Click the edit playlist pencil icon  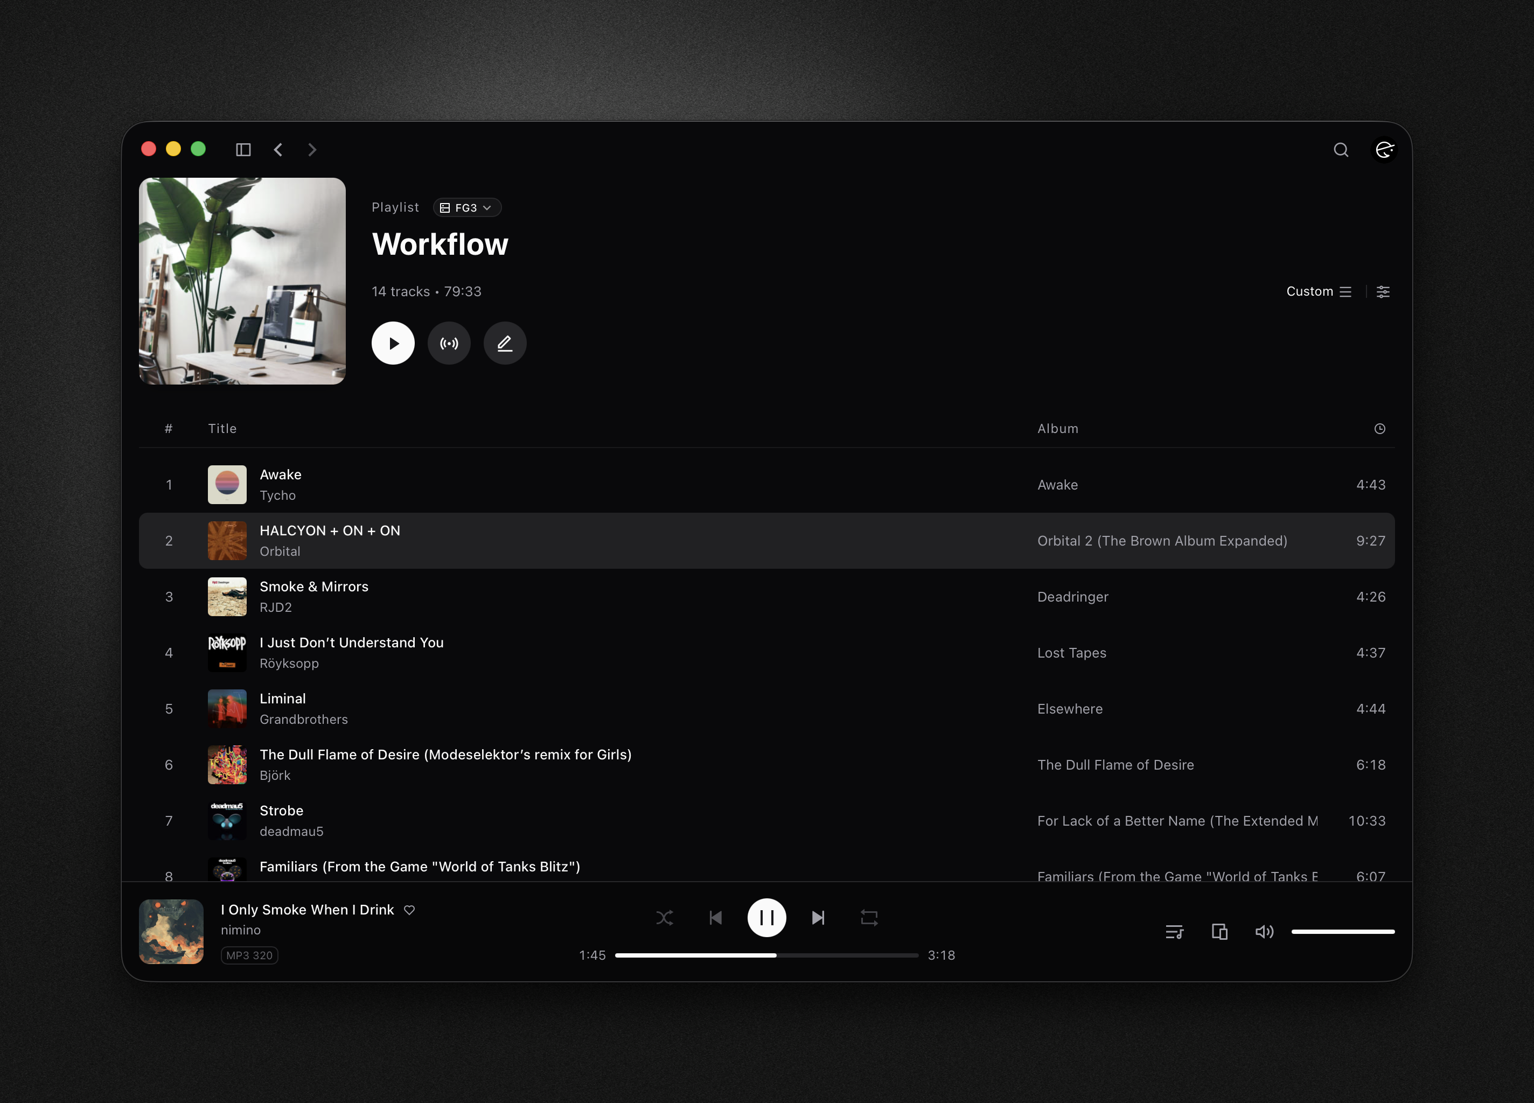505,343
